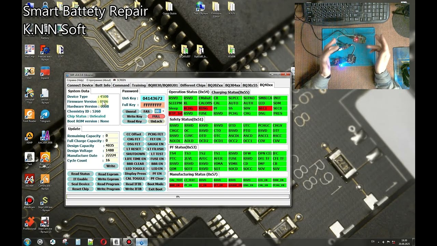
Task: Open the HexCmp desktop shortcut
Action: [30, 51]
